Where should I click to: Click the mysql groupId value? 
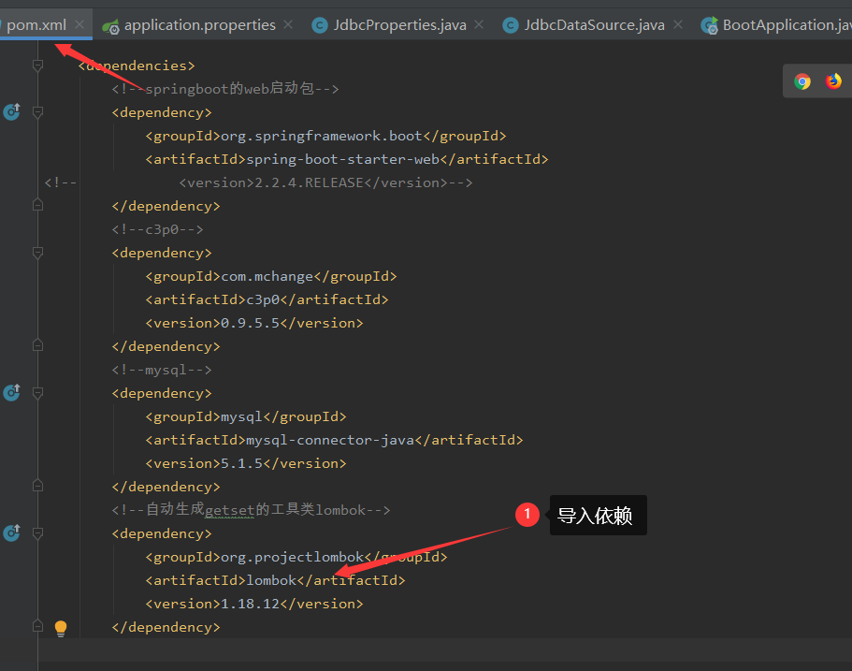click(x=242, y=416)
